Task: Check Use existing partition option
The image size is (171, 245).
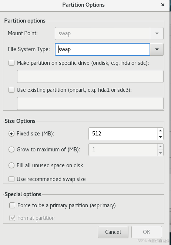Action: [x=11, y=90]
